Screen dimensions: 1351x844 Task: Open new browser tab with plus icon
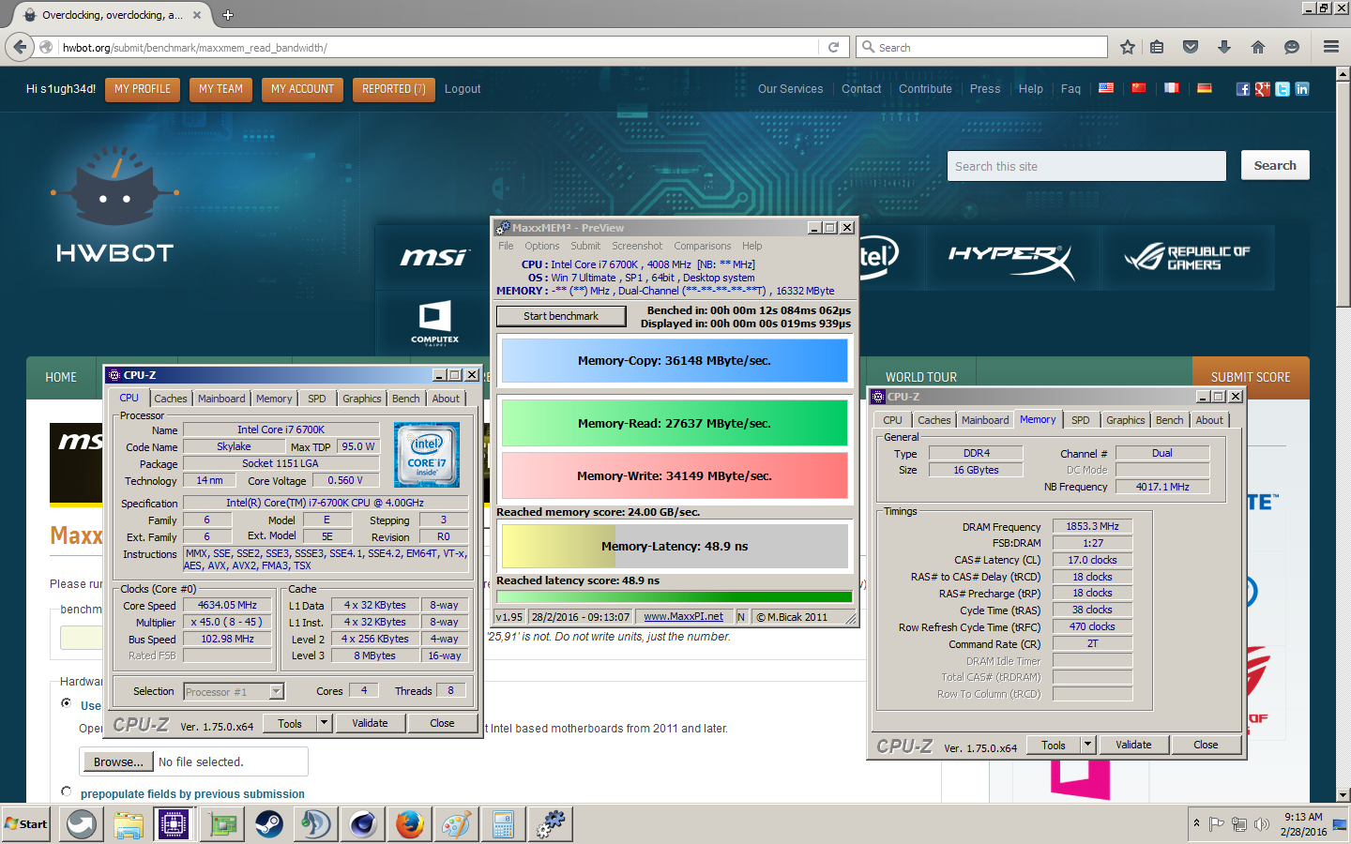[228, 15]
